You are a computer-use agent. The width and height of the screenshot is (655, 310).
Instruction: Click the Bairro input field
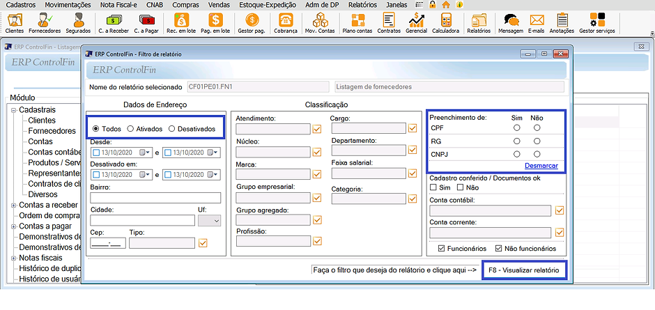pos(155,198)
